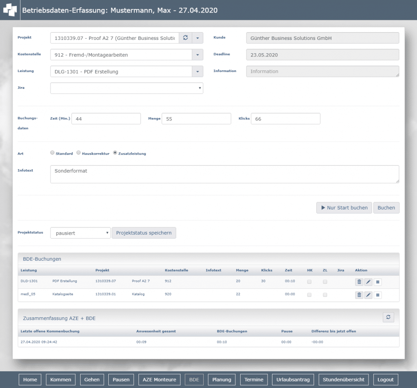The height and width of the screenshot is (388, 417).
Task: Focus the Menge input with 55
Action: (x=196, y=119)
